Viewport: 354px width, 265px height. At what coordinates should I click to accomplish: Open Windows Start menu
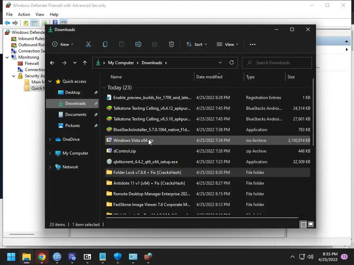[11, 257]
